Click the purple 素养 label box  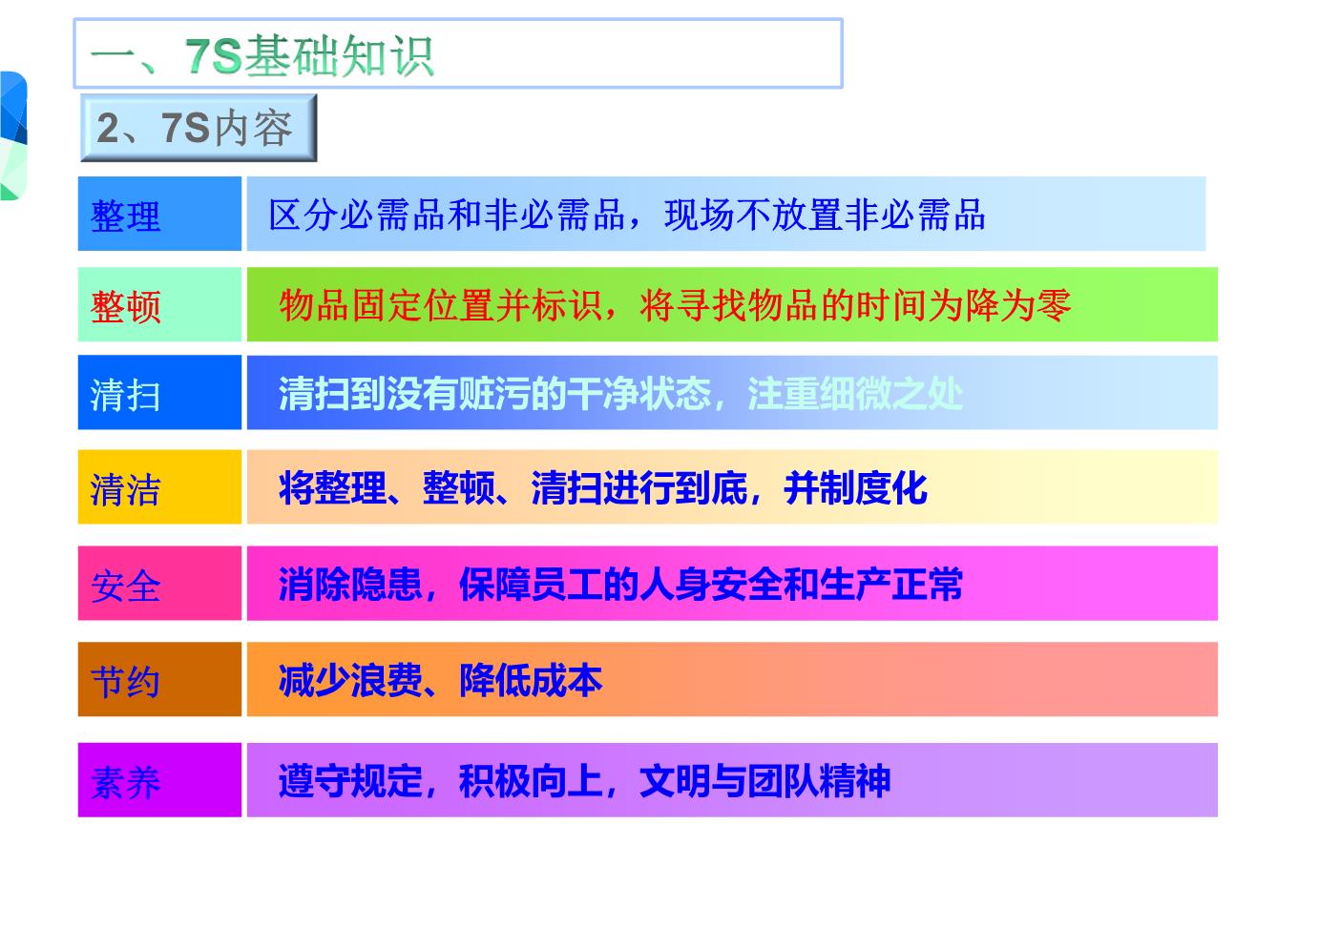pyautogui.click(x=159, y=780)
